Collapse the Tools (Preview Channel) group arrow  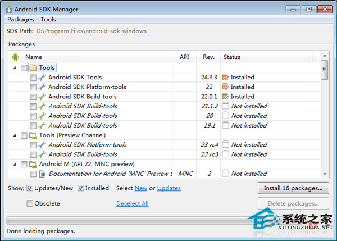tap(15, 135)
